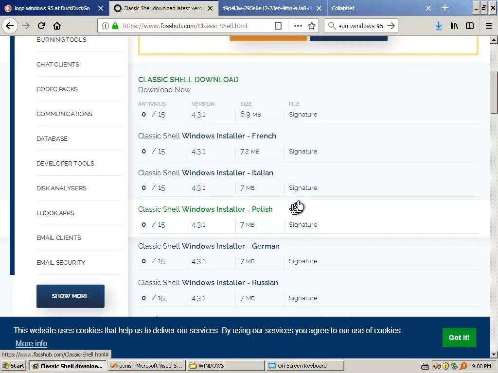Open the Ebook Apps category
This screenshot has width=498, height=373.
(55, 213)
